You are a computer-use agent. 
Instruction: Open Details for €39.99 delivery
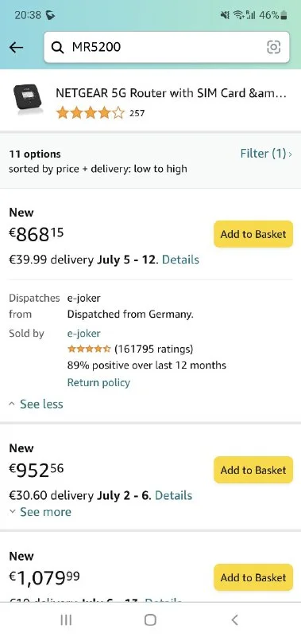coord(180,260)
